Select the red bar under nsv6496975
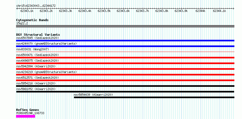This screenshot has width=242, height=119. pyautogui.click(x=125, y=63)
